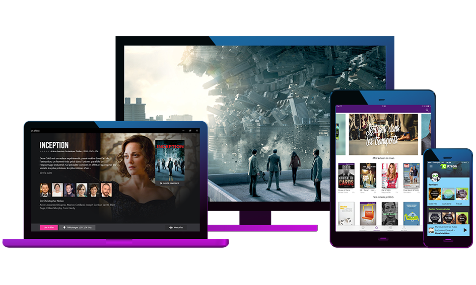
Task: Select Joseph Gordon-Levitt's cast photo, third in row
Action: pyautogui.click(x=70, y=190)
